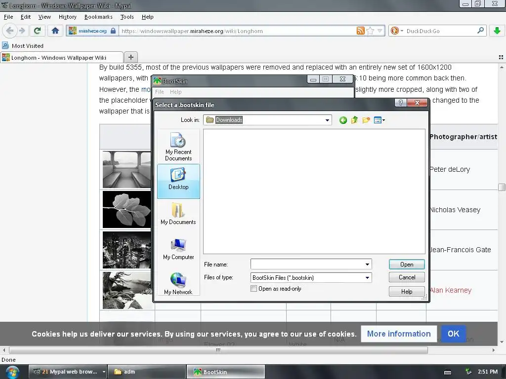The width and height of the screenshot is (506, 379).
Task: Click the file dialog resize grip
Action: tap(424, 298)
